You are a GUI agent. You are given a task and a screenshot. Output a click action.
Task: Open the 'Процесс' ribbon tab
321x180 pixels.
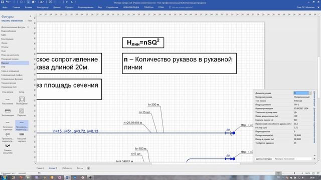click(69, 7)
